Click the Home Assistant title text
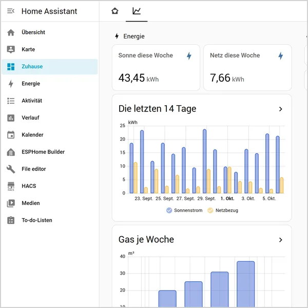 point(49,11)
